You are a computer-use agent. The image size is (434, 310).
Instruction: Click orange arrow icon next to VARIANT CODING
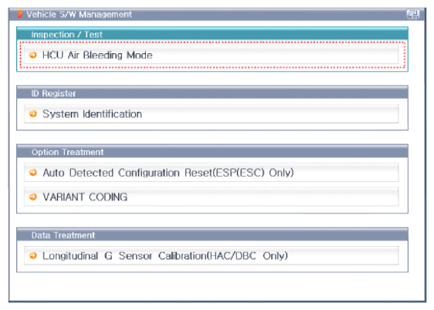33,197
